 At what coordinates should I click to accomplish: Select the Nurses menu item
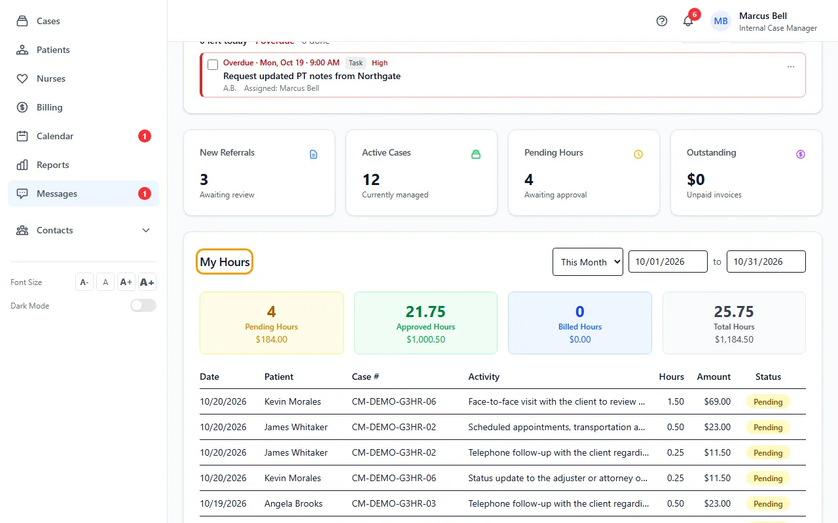(84, 78)
